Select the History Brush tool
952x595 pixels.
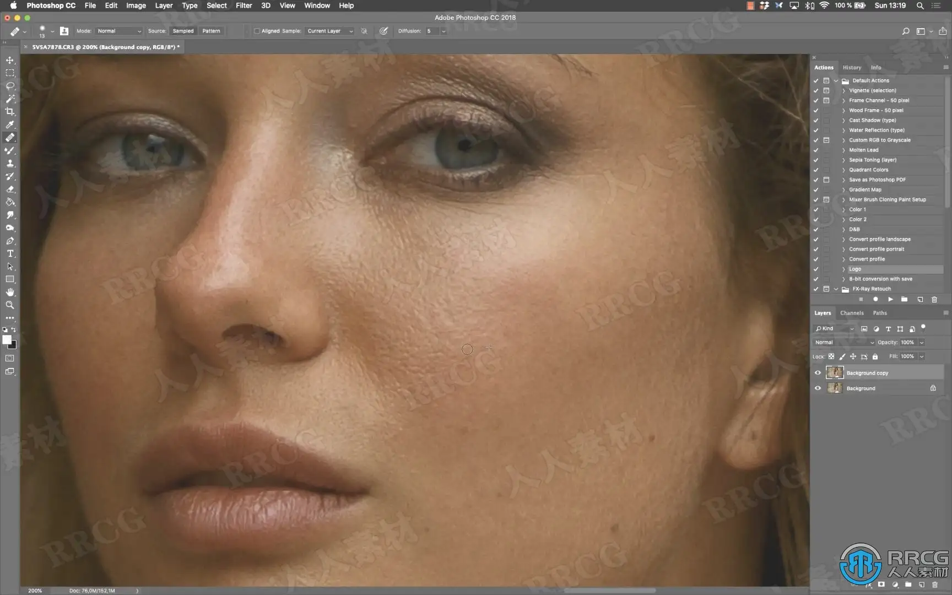click(10, 176)
